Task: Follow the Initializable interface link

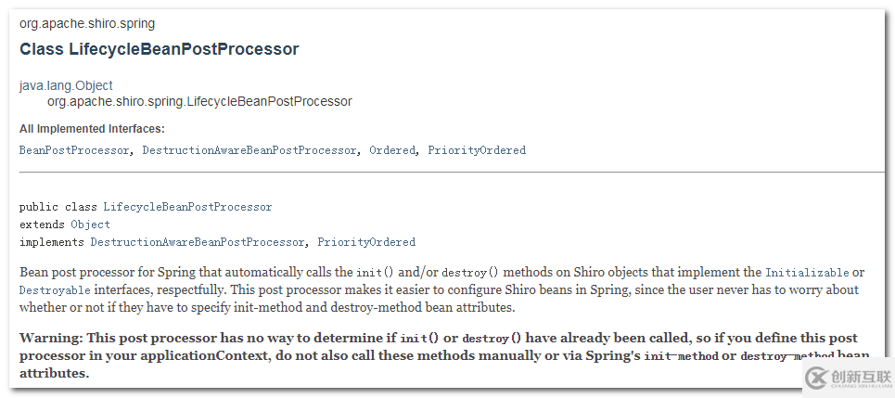Action: pyautogui.click(x=807, y=273)
